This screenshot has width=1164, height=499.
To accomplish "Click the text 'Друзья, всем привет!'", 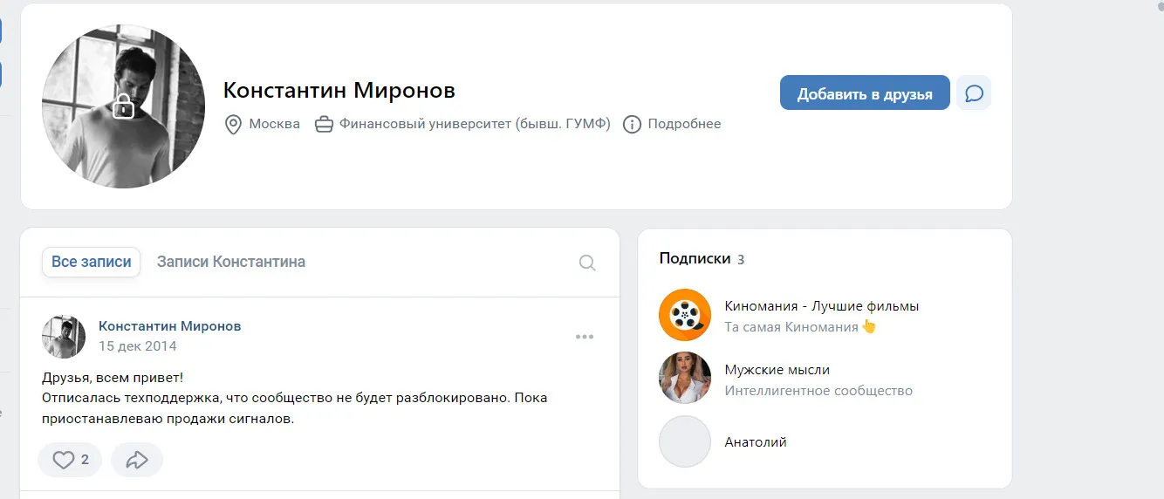I will tap(113, 378).
